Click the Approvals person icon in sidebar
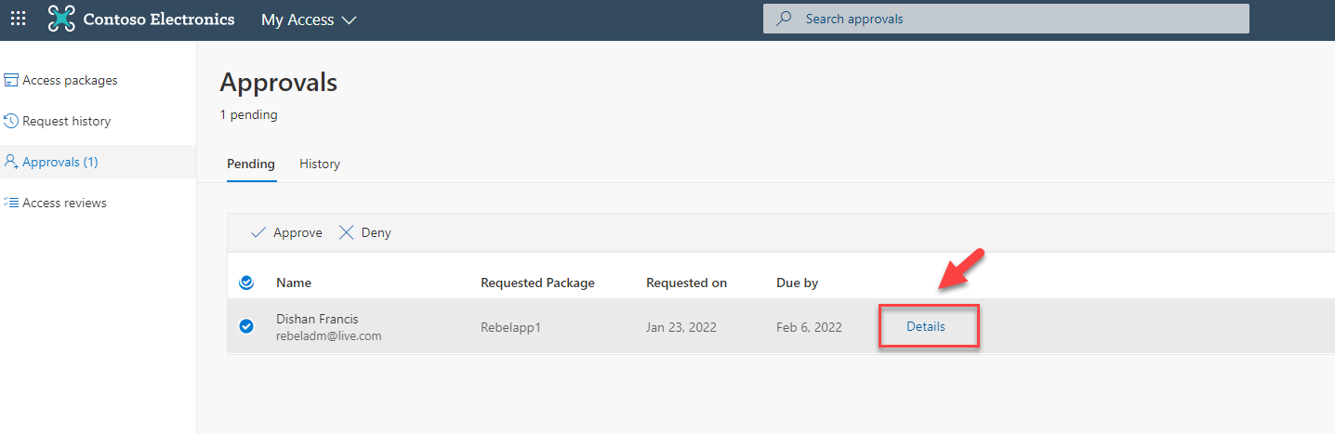The width and height of the screenshot is (1335, 434). point(11,162)
